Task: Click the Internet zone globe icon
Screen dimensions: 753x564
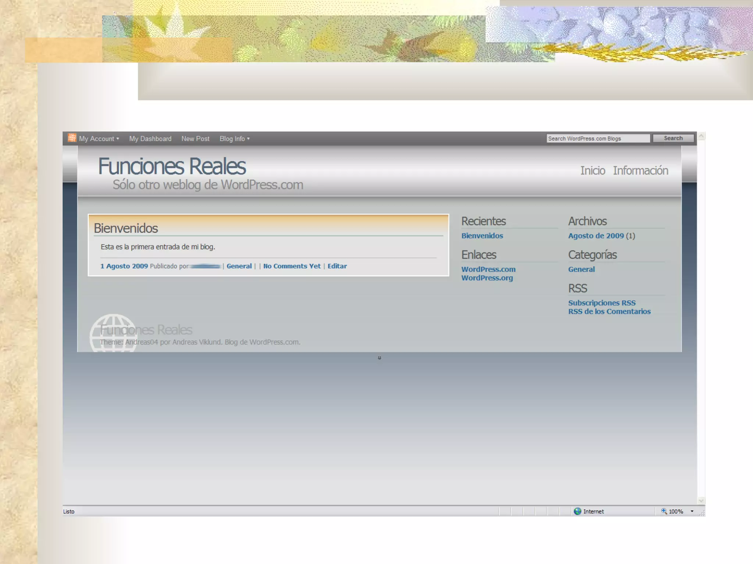Action: pos(578,511)
